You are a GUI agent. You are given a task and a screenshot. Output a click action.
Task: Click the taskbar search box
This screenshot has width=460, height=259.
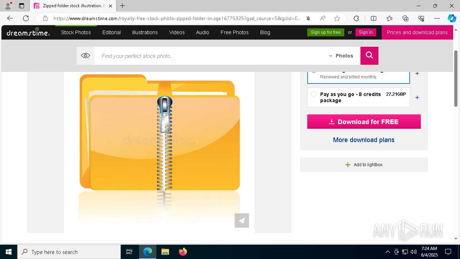[x=69, y=252]
